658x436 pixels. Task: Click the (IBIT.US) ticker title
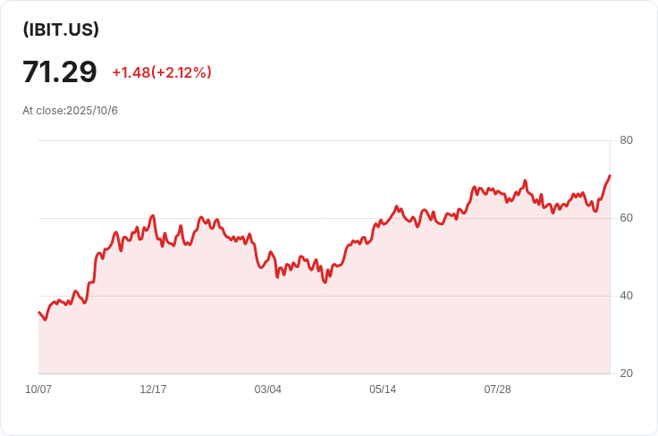click(61, 29)
